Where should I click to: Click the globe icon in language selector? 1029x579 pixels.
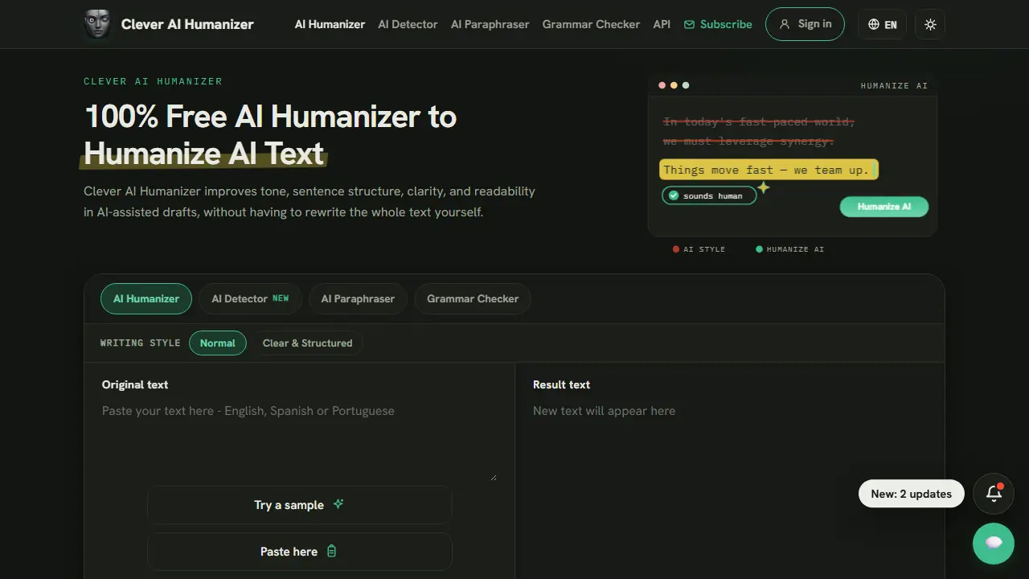(x=874, y=24)
